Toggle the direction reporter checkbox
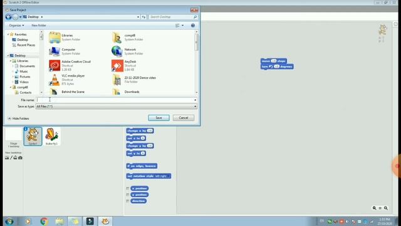Screen dimensions: 401x226 pyautogui.click(x=128, y=201)
